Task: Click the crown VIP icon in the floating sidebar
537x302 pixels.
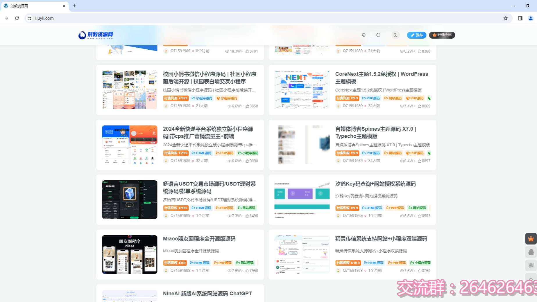Action: point(531,239)
